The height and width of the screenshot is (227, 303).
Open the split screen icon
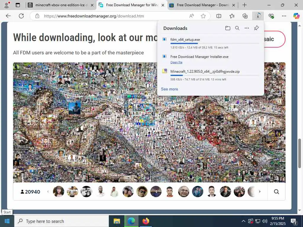[x=219, y=16]
